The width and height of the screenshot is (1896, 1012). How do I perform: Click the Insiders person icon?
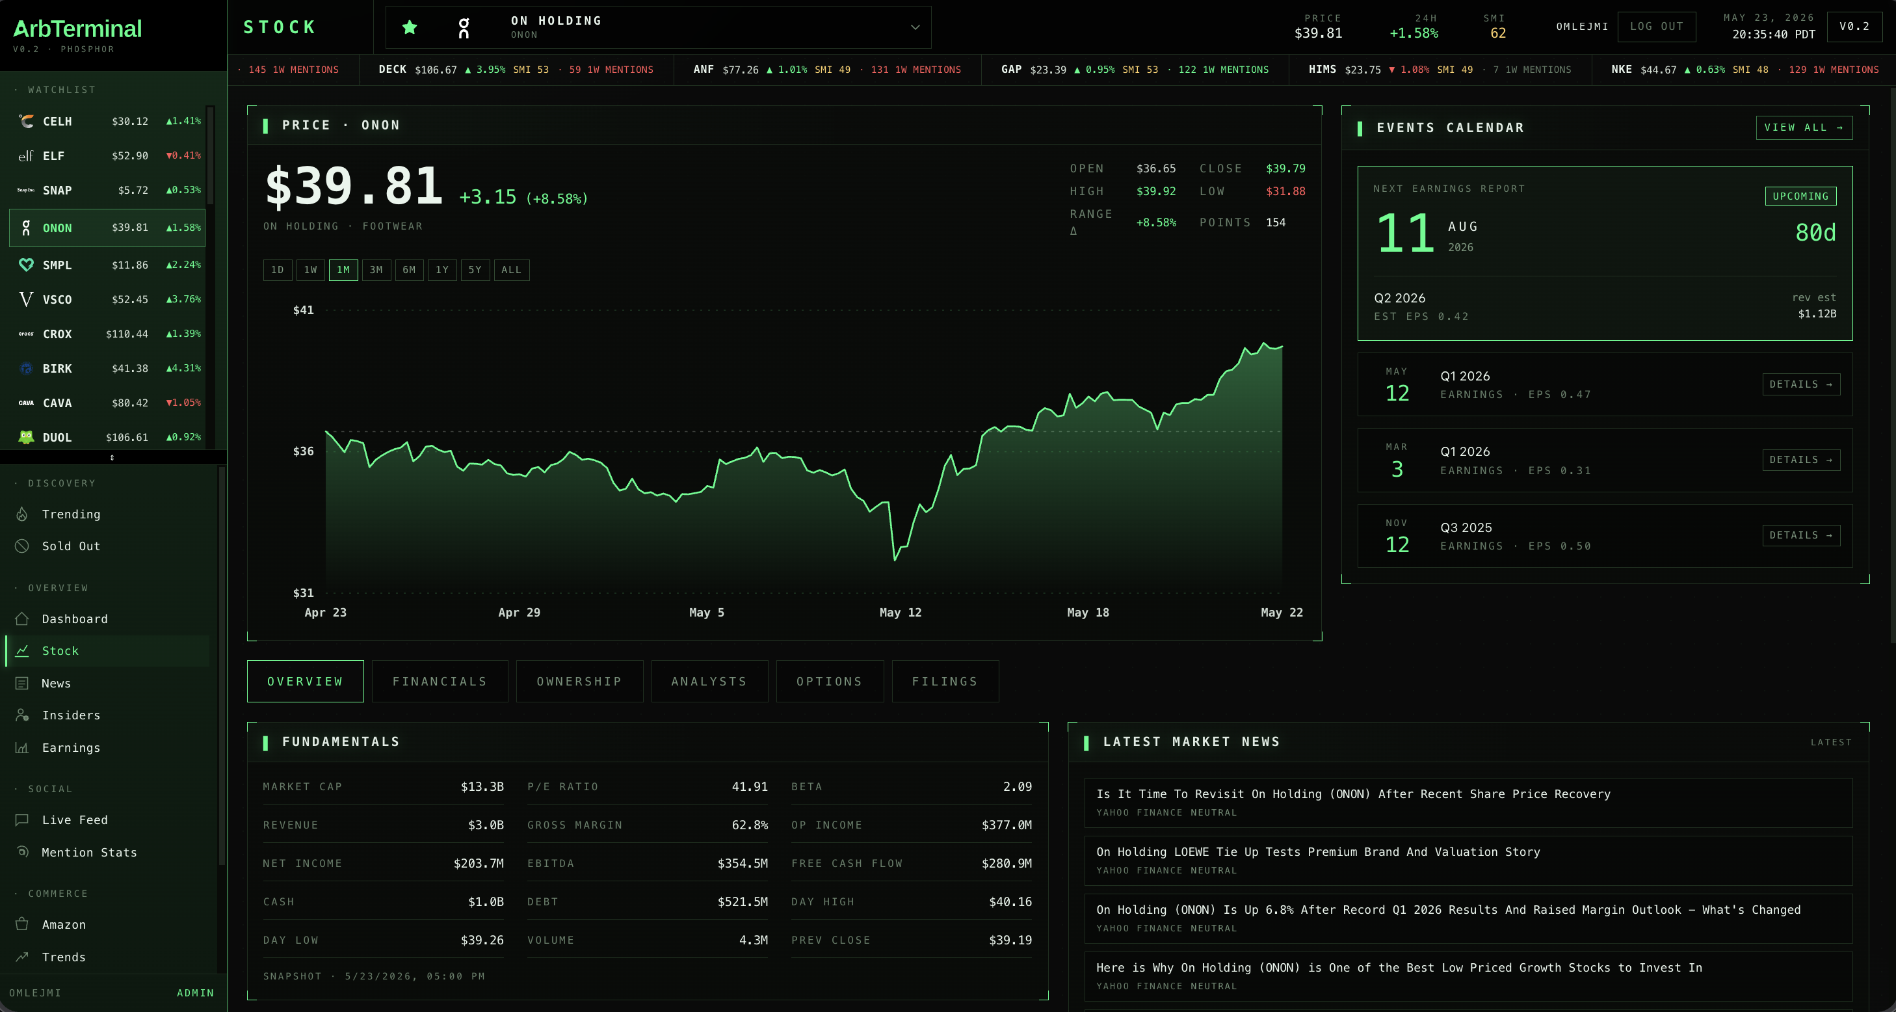click(x=22, y=715)
